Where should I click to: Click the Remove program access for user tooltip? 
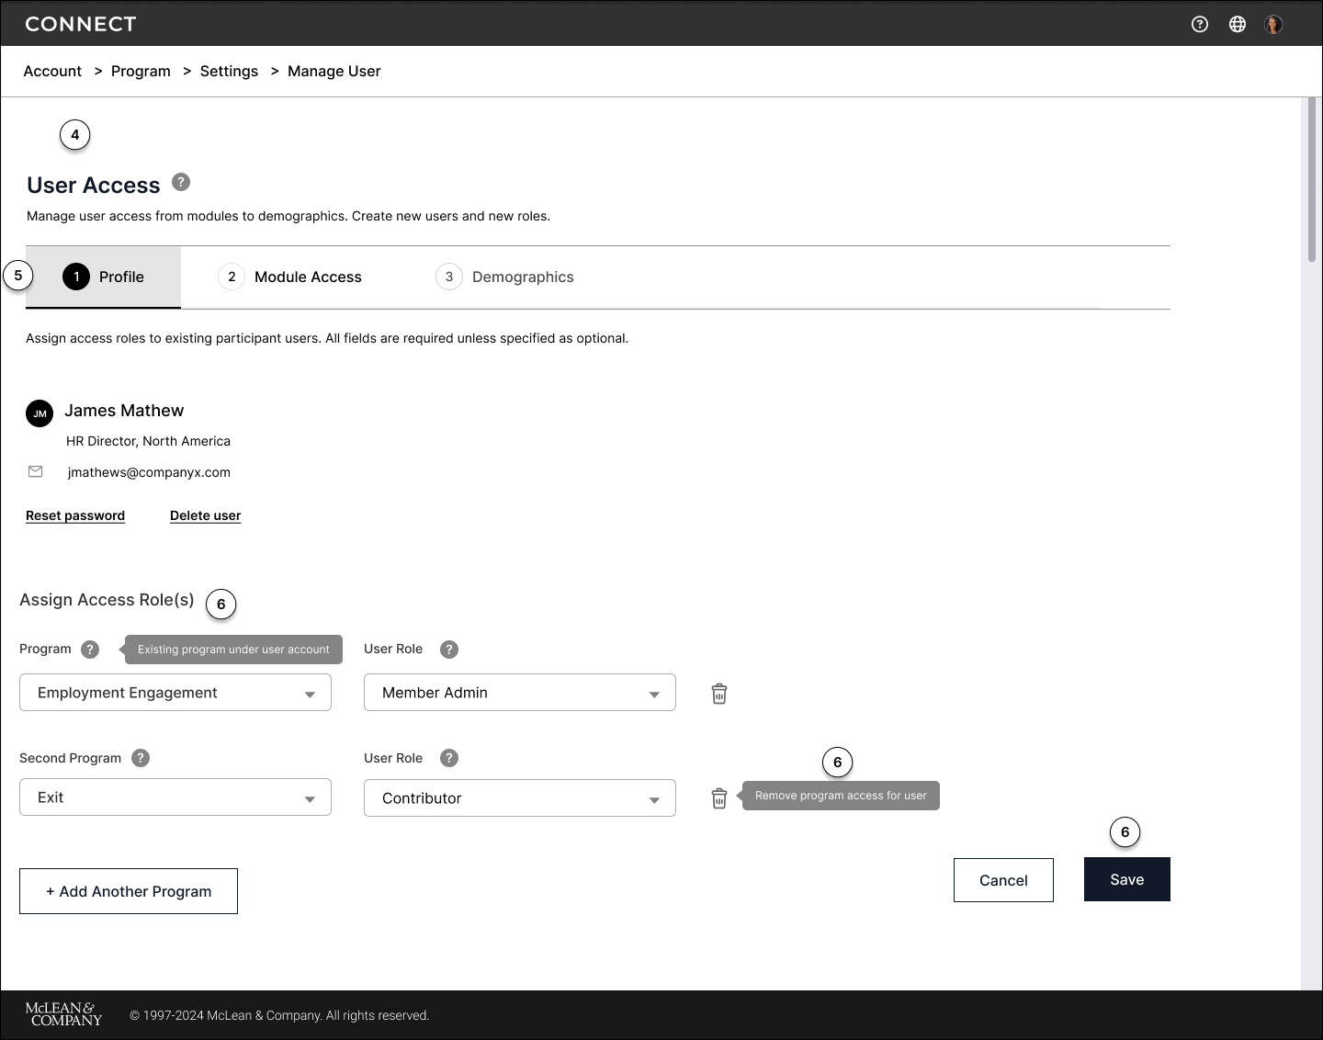[841, 796]
